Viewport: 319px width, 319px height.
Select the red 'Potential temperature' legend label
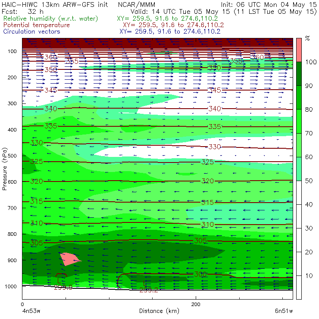(36, 25)
